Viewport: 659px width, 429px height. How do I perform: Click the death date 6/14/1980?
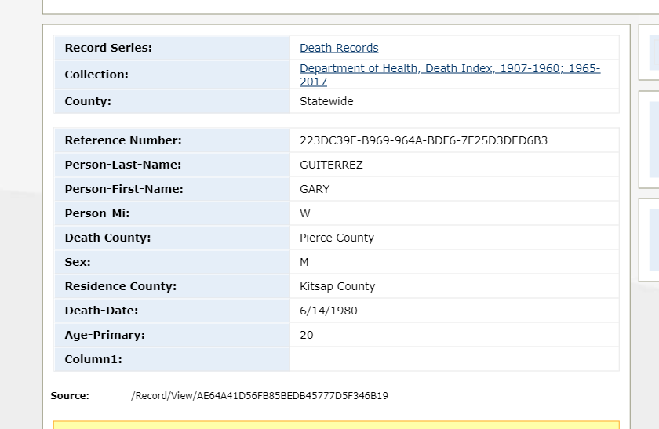tap(328, 311)
